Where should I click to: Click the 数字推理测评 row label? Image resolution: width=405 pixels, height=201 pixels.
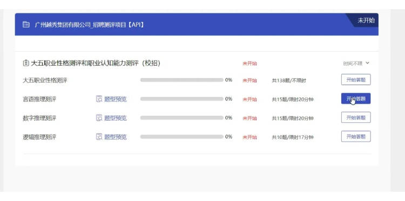[39, 118]
